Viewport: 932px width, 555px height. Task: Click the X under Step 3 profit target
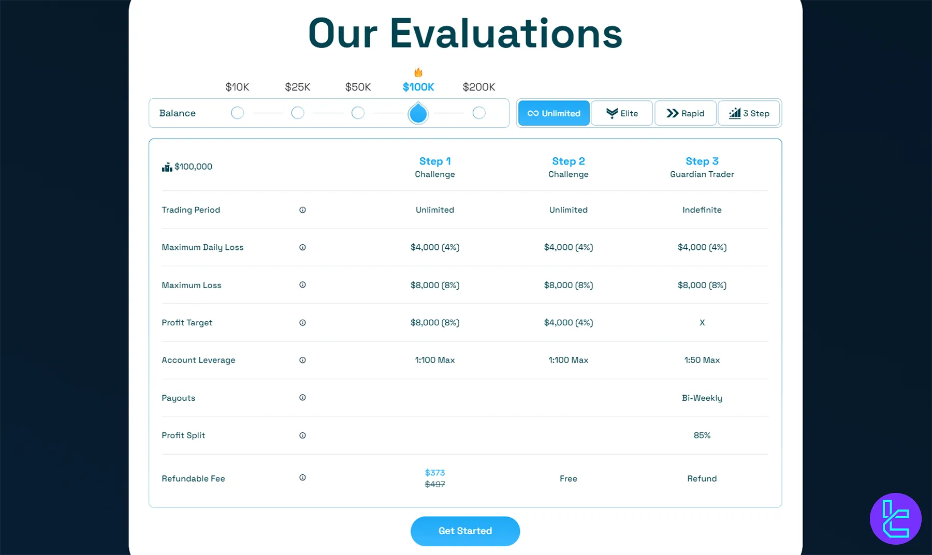tap(702, 323)
